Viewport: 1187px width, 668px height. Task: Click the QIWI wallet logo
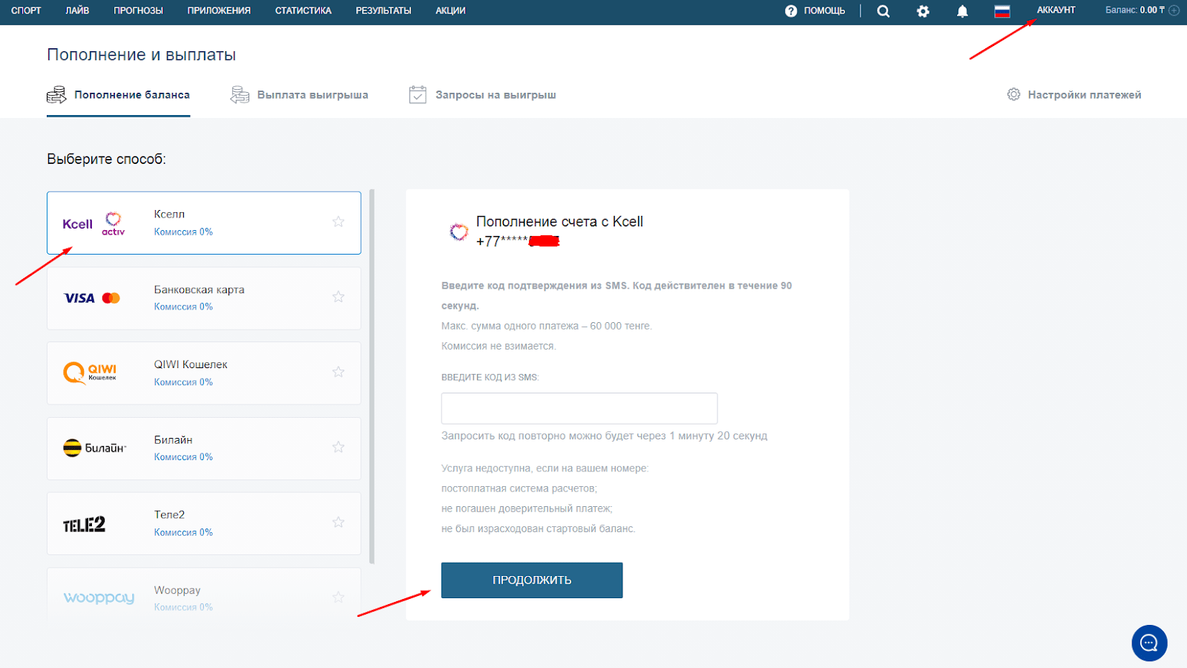pyautogui.click(x=90, y=373)
